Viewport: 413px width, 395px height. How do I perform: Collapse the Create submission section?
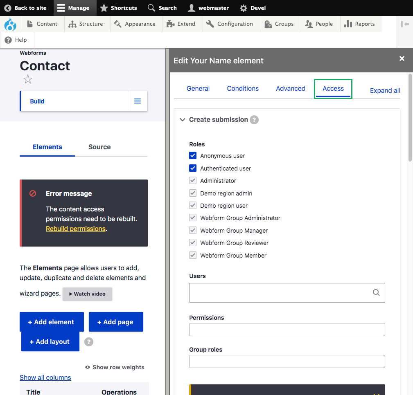[x=183, y=120]
